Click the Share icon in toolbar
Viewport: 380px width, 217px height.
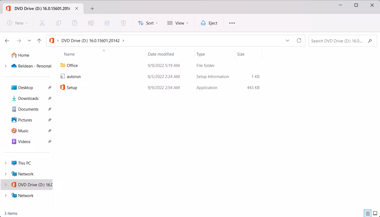107,23
